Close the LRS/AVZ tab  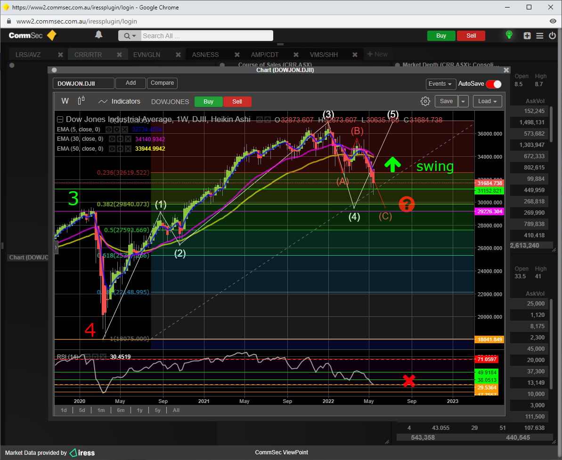pyautogui.click(x=60, y=55)
